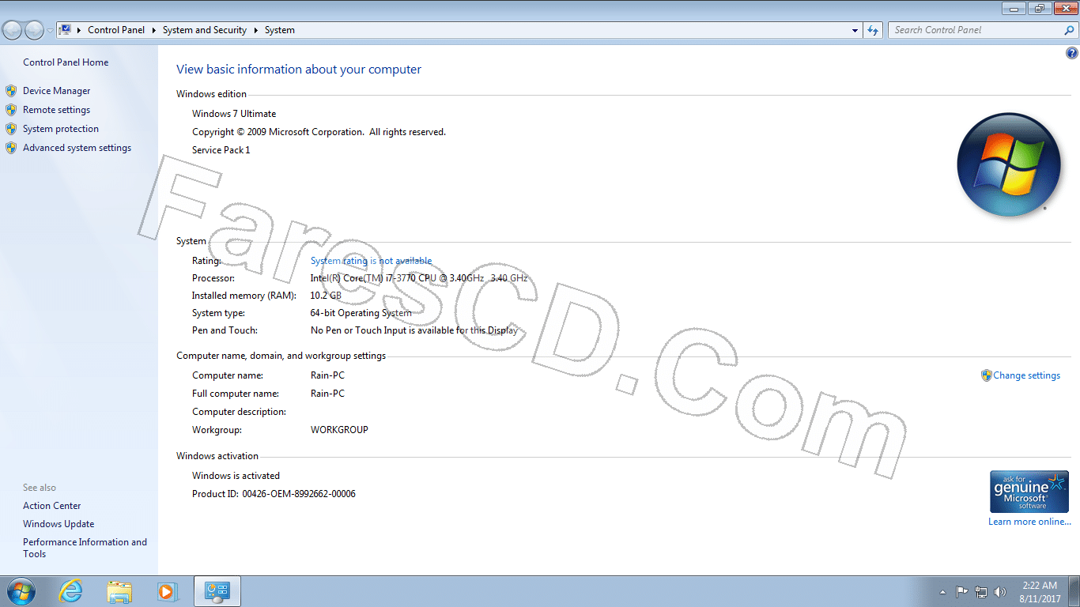Click the System breadcrumb segment

[x=280, y=30]
